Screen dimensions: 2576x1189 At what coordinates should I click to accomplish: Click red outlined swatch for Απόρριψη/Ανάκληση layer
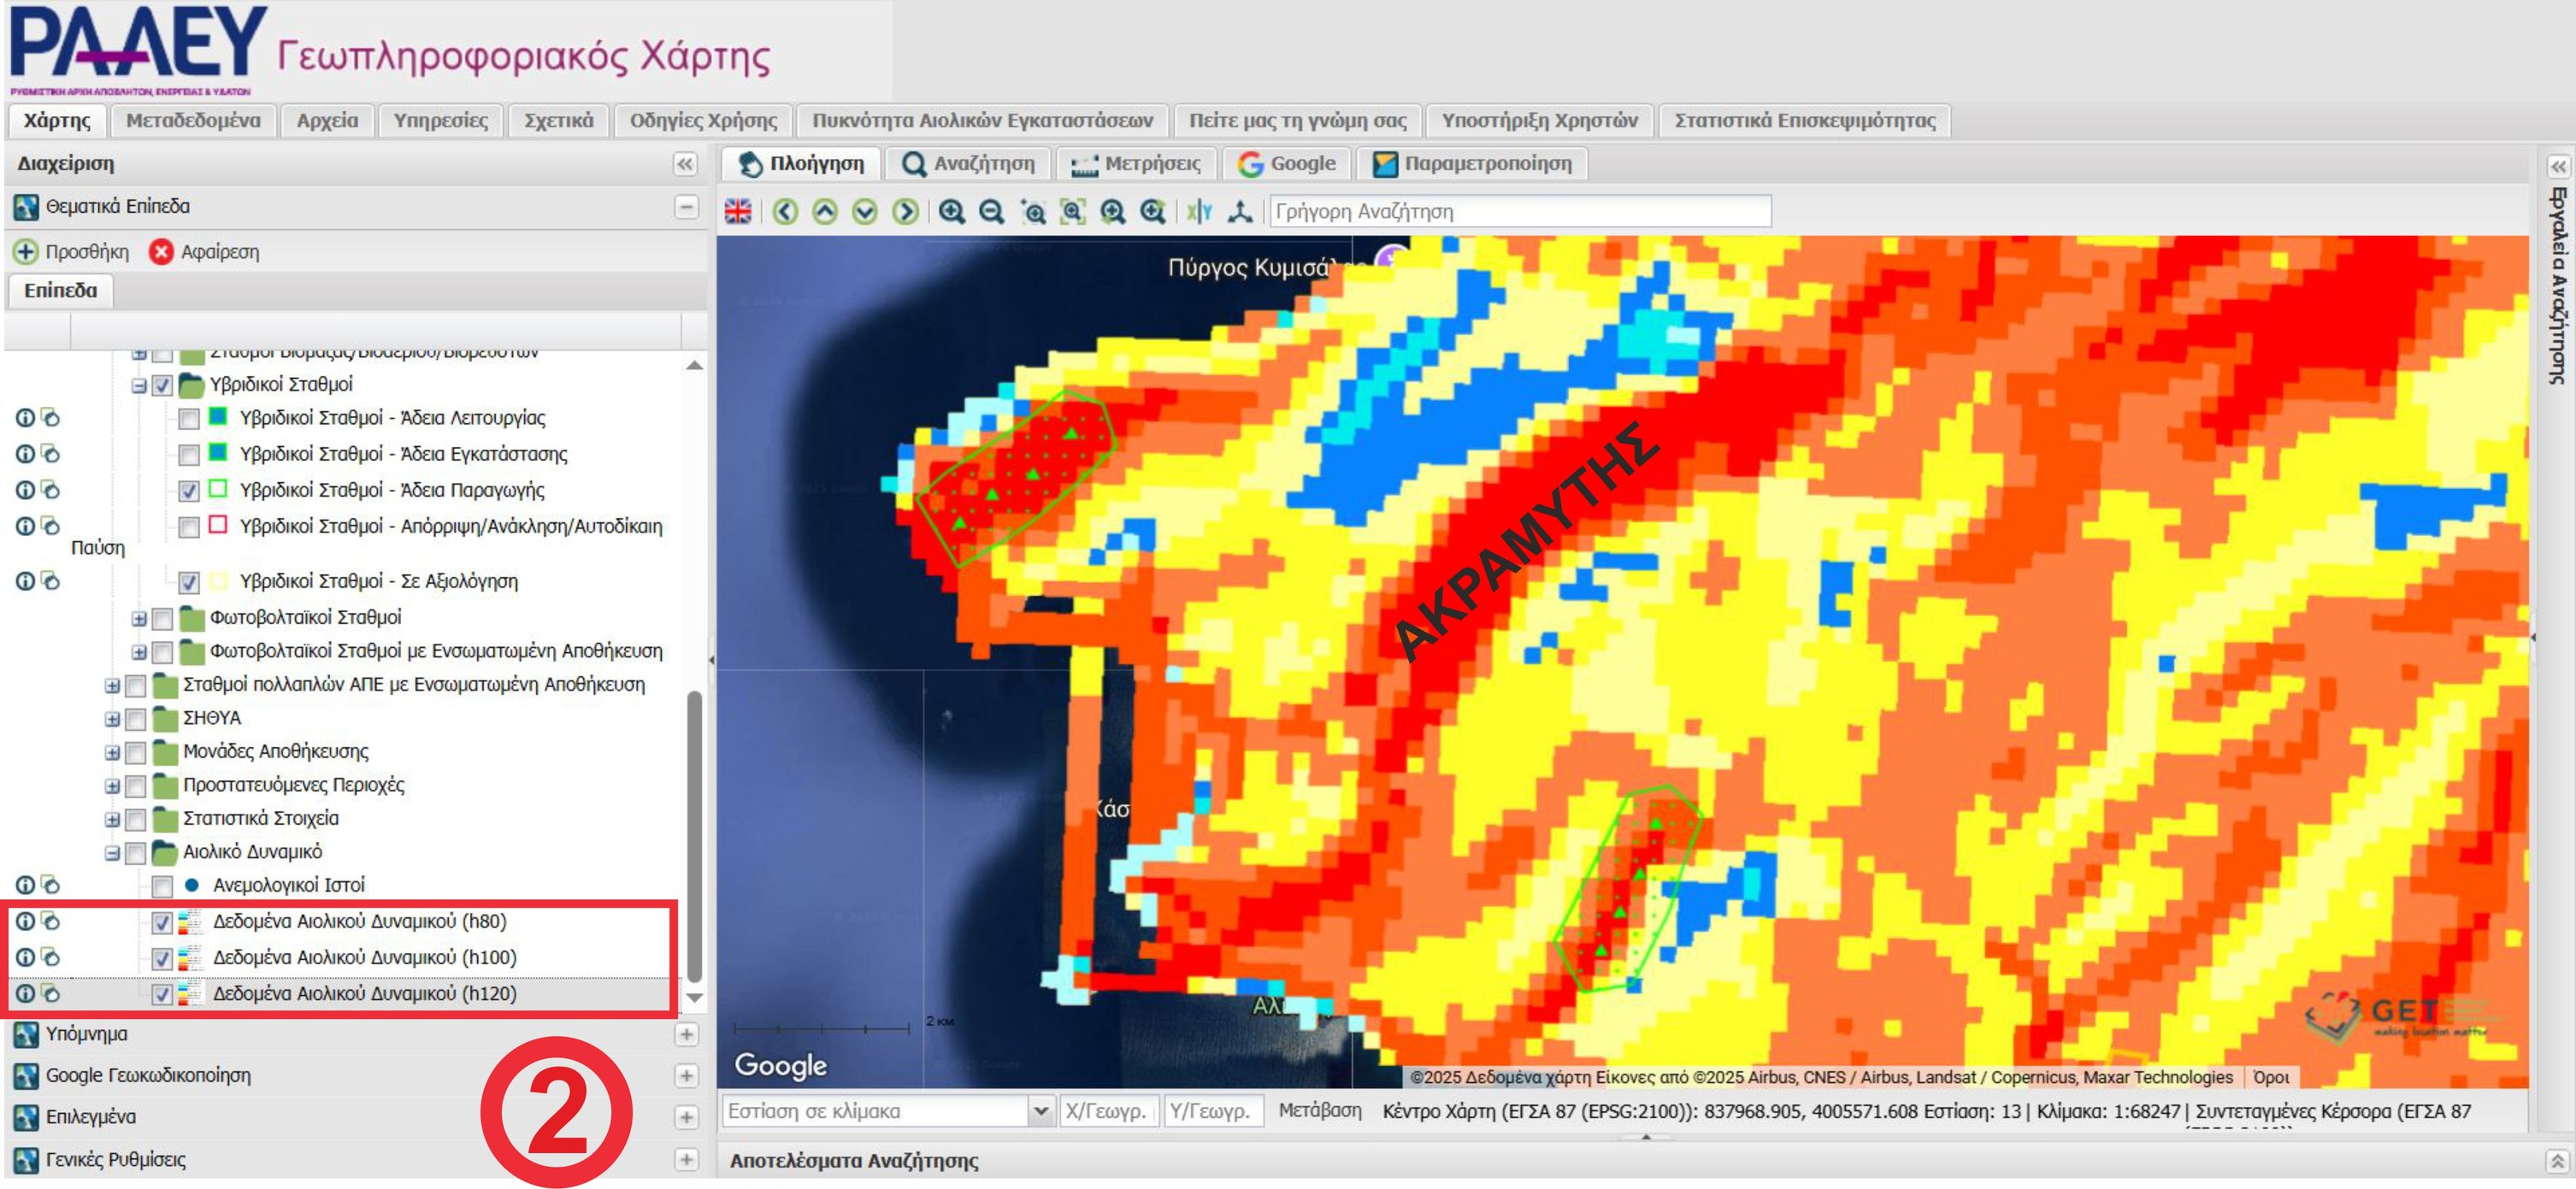(217, 525)
